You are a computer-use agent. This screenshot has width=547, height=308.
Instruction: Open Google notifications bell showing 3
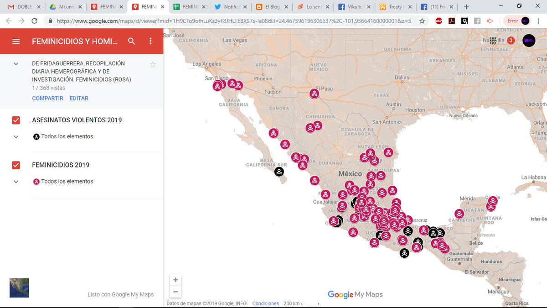(x=511, y=41)
